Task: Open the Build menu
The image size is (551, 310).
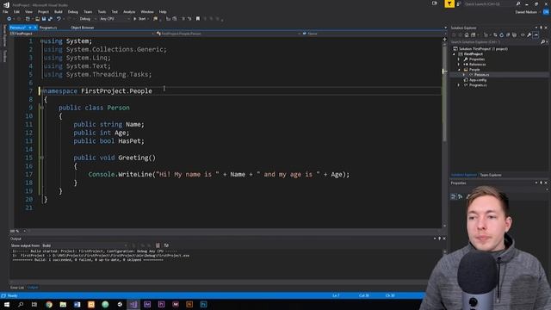Action: pos(58,11)
